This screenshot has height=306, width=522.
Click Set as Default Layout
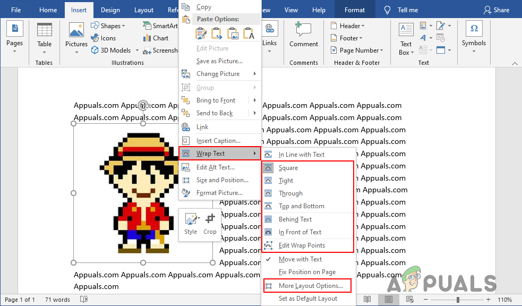click(x=307, y=299)
